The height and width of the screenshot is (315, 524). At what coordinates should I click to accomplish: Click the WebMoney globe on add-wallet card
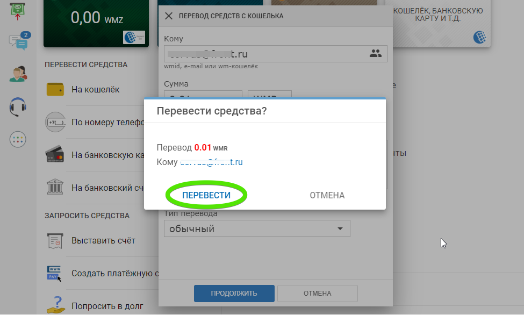[x=479, y=37]
